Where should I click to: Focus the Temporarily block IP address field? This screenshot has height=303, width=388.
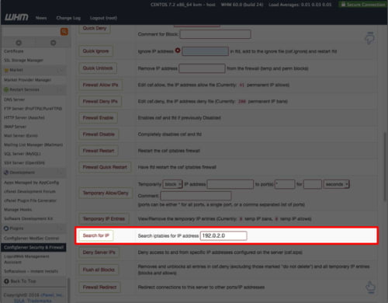point(230,184)
